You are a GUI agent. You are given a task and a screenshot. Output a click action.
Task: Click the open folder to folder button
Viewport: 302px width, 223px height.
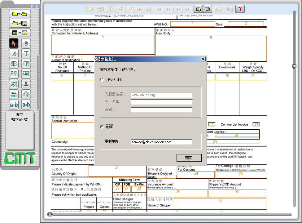(x=20, y=14)
